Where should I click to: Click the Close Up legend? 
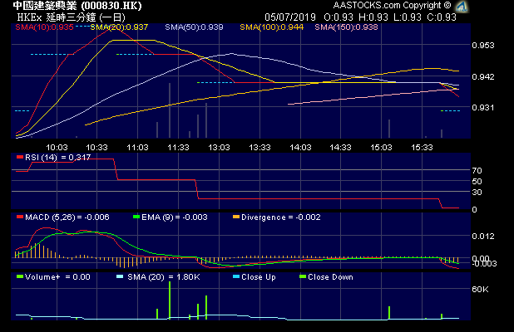(x=259, y=277)
